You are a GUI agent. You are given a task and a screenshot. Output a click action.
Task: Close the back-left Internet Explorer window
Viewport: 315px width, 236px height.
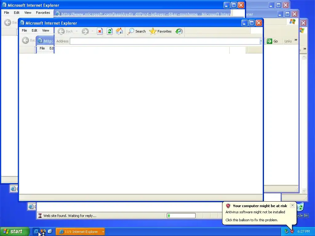click(241, 5)
